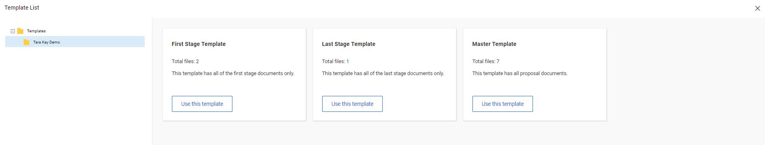Select the Tara Kay Demo tree item
Image resolution: width=765 pixels, height=145 pixels.
[x=75, y=42]
